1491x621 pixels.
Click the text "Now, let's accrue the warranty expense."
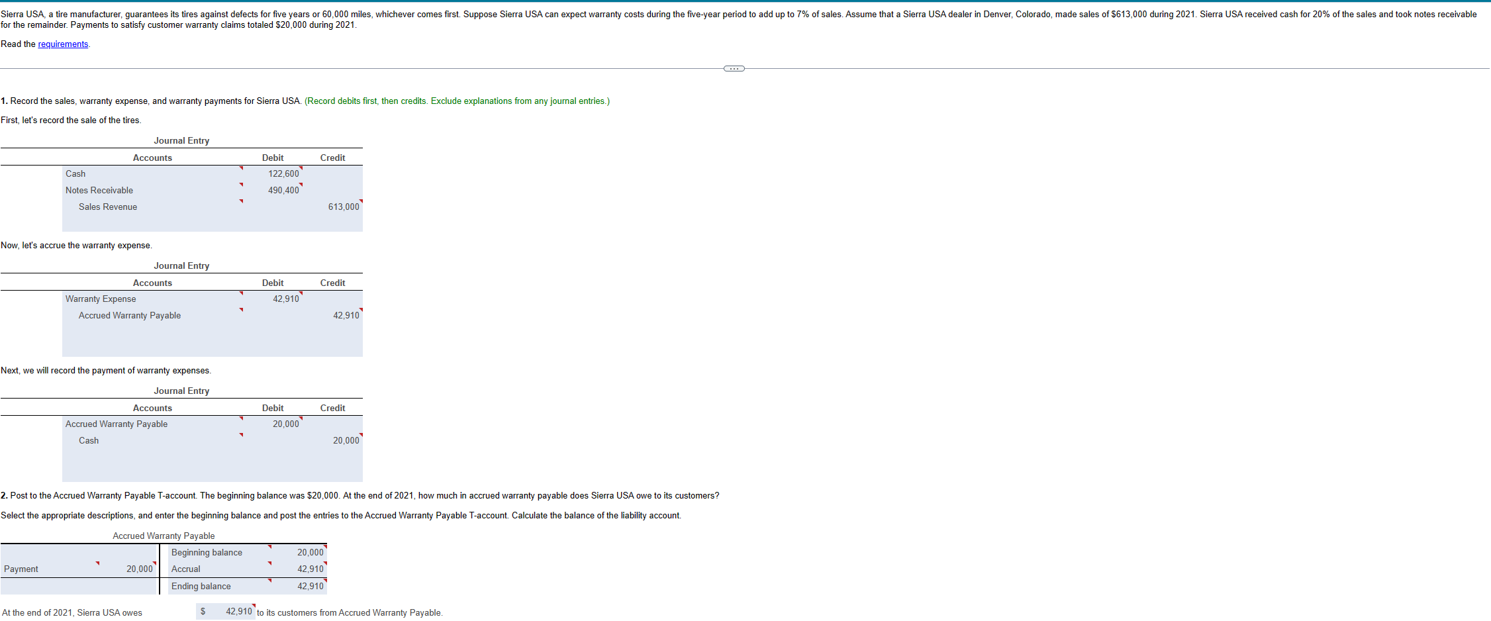76,245
